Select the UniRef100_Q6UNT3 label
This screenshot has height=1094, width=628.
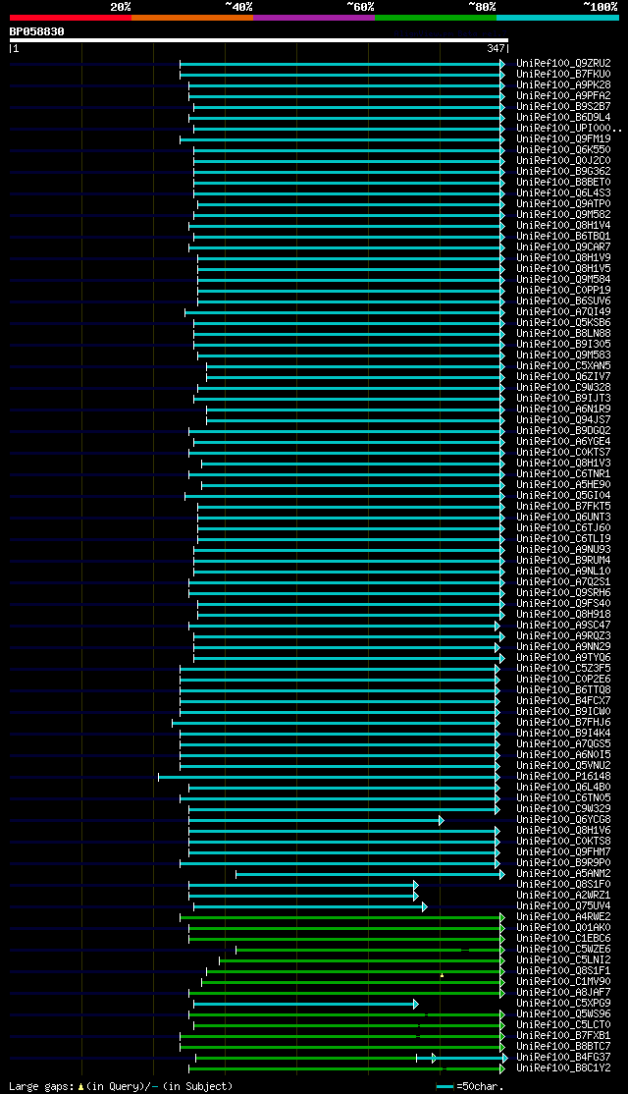point(563,517)
